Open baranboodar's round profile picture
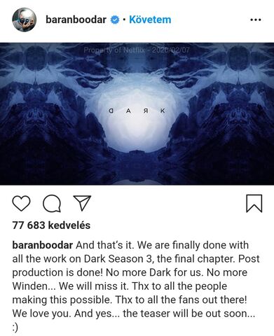 point(25,20)
